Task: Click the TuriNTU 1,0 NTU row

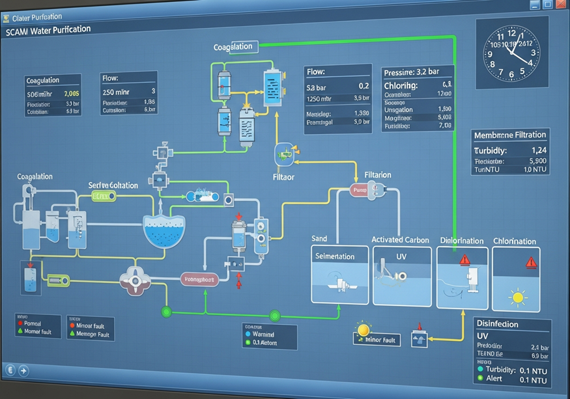Action: tap(510, 170)
